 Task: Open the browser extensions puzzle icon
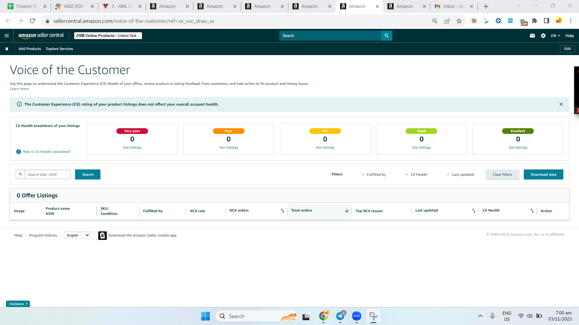pyautogui.click(x=534, y=21)
